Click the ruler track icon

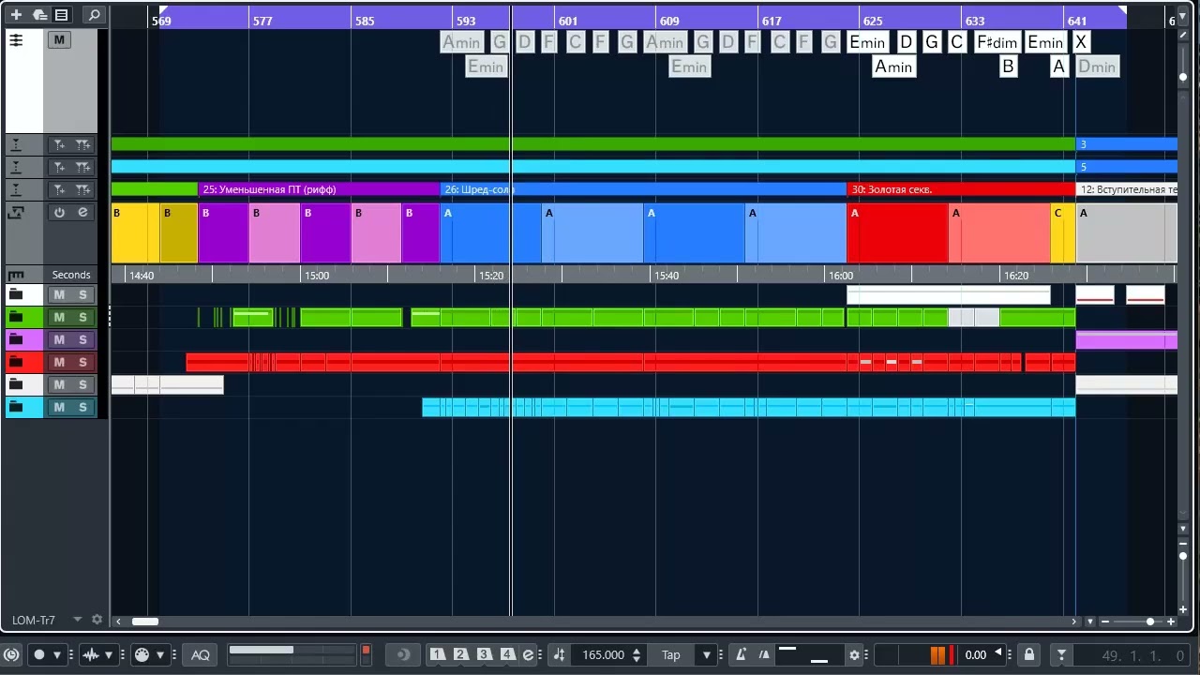pyautogui.click(x=15, y=275)
